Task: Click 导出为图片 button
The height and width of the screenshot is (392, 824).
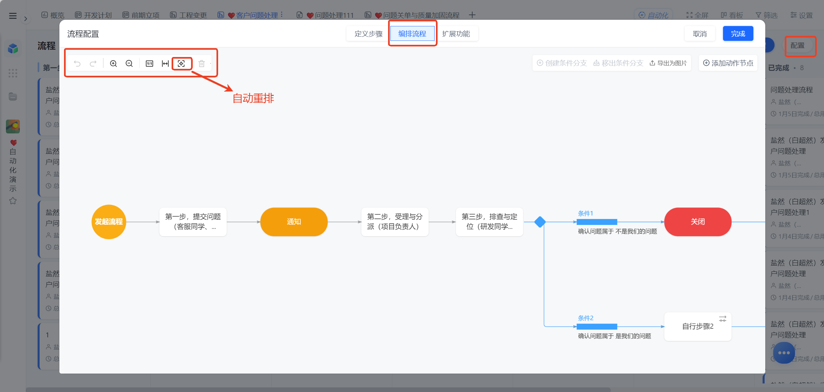Action: click(668, 63)
